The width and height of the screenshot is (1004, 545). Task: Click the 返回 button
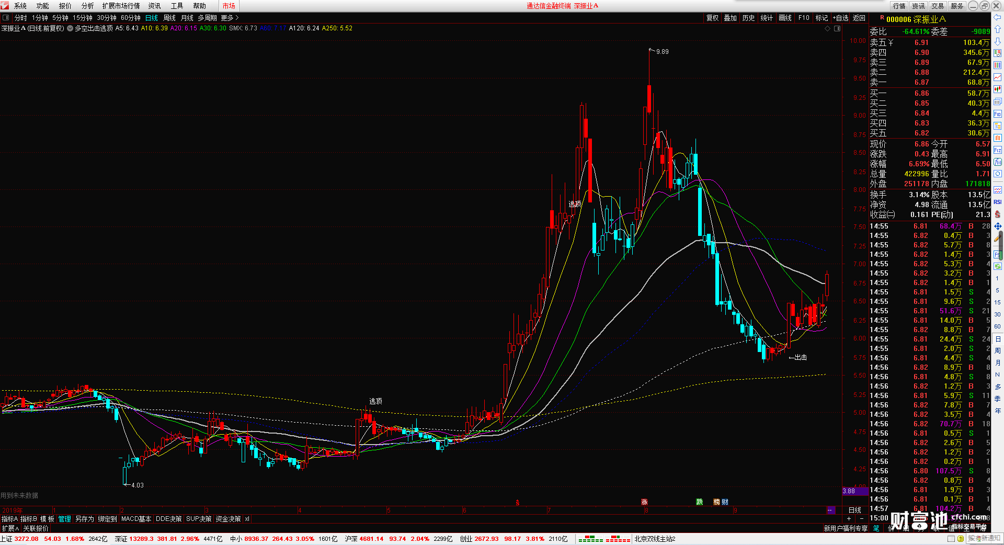859,18
